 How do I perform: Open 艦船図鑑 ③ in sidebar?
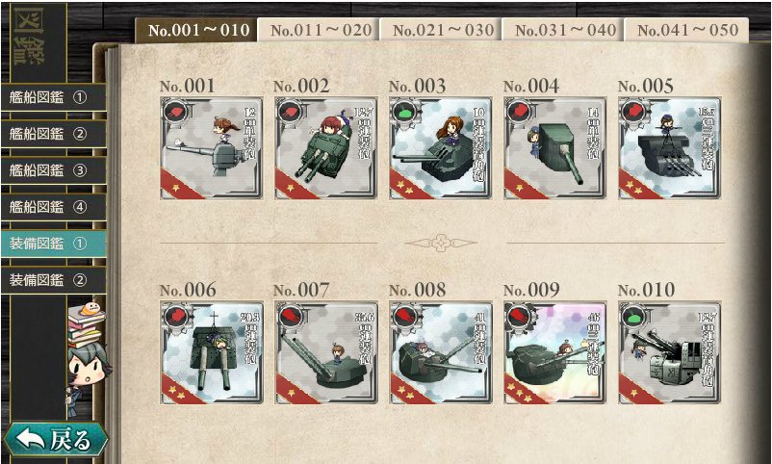[x=53, y=170]
